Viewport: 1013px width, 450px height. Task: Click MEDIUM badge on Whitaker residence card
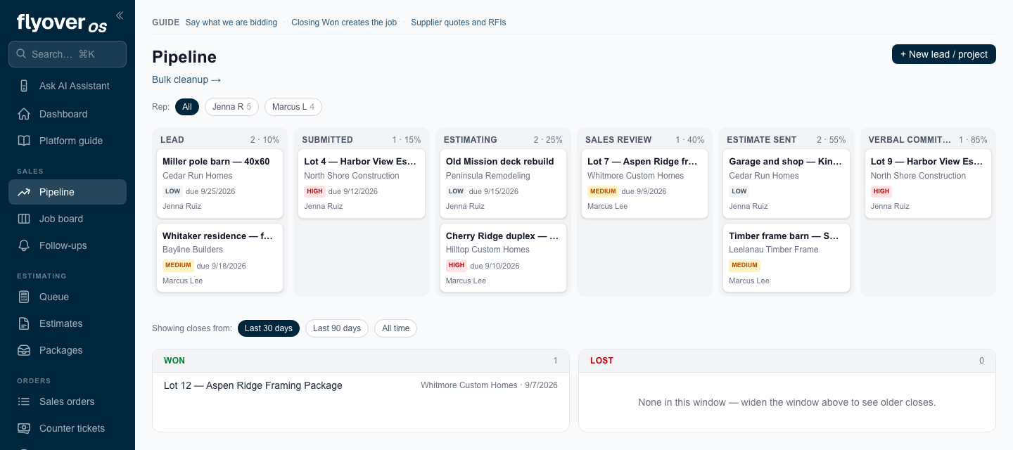pyautogui.click(x=178, y=265)
